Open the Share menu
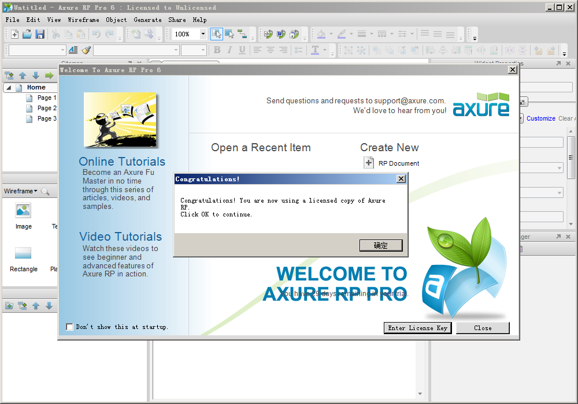 click(177, 20)
